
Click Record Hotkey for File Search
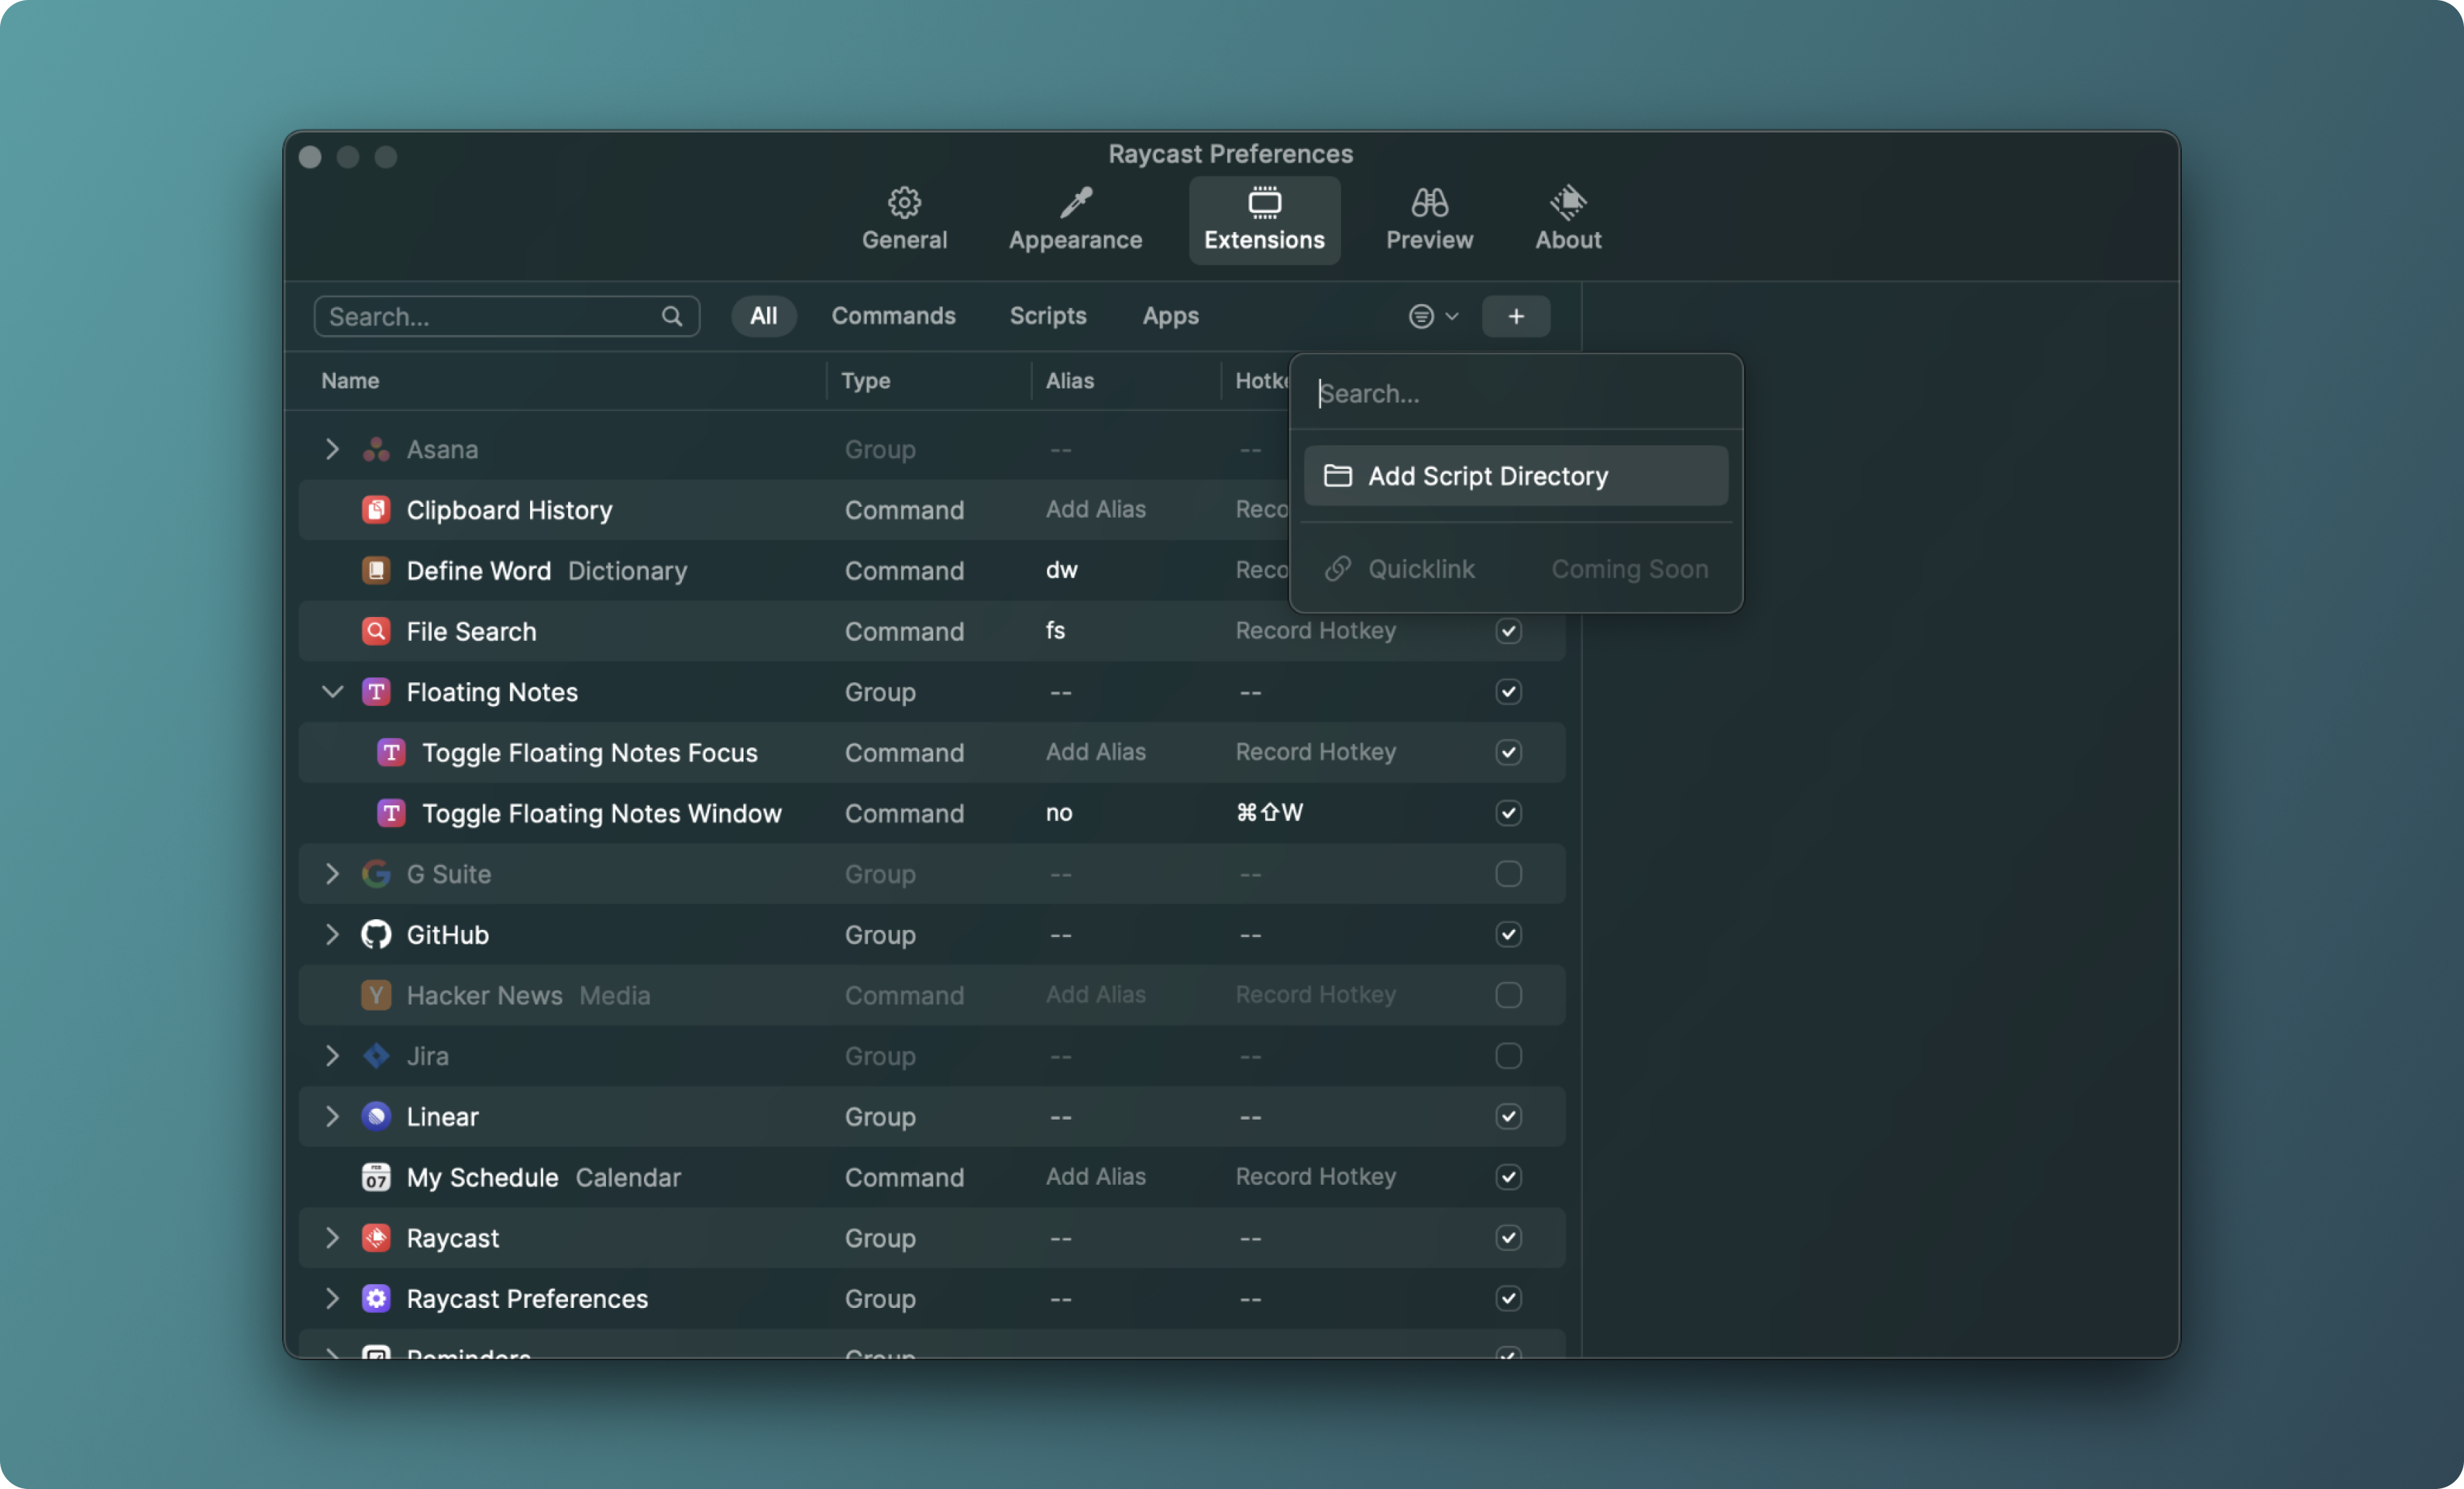pyautogui.click(x=1315, y=631)
